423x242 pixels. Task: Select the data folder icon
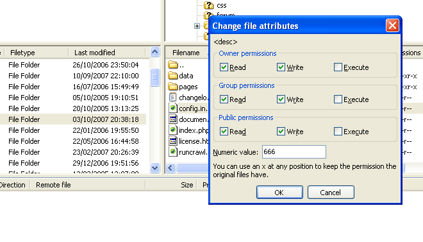tap(172, 76)
